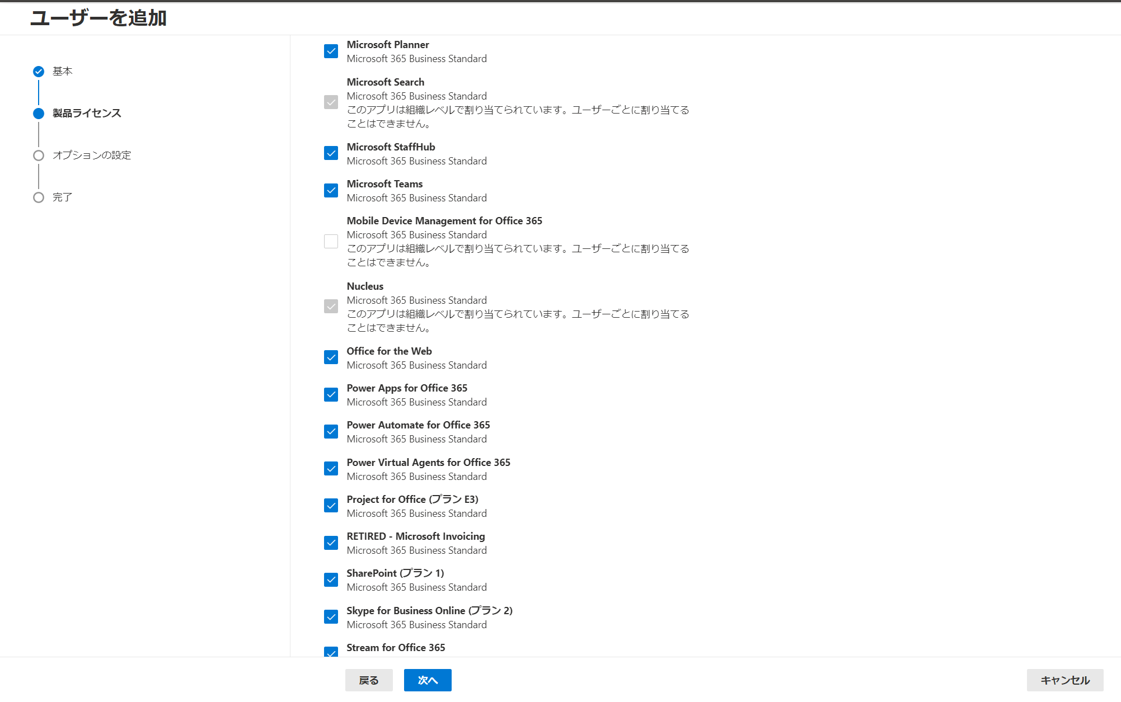
Task: Click the greyed Nucleus checkbox
Action: click(331, 307)
